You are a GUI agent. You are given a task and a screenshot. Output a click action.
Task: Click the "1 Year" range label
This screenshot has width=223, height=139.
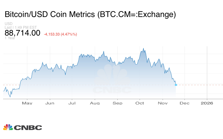(9, 38)
